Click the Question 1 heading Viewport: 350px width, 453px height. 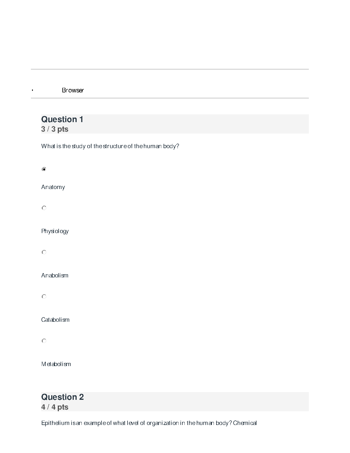62,119
